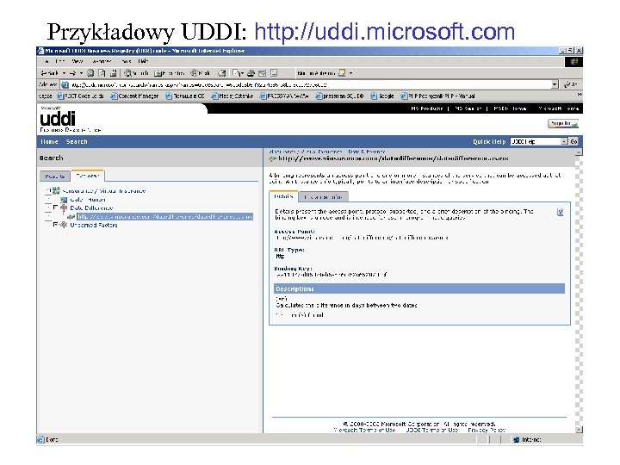Click the Stop loading icon

click(90, 73)
